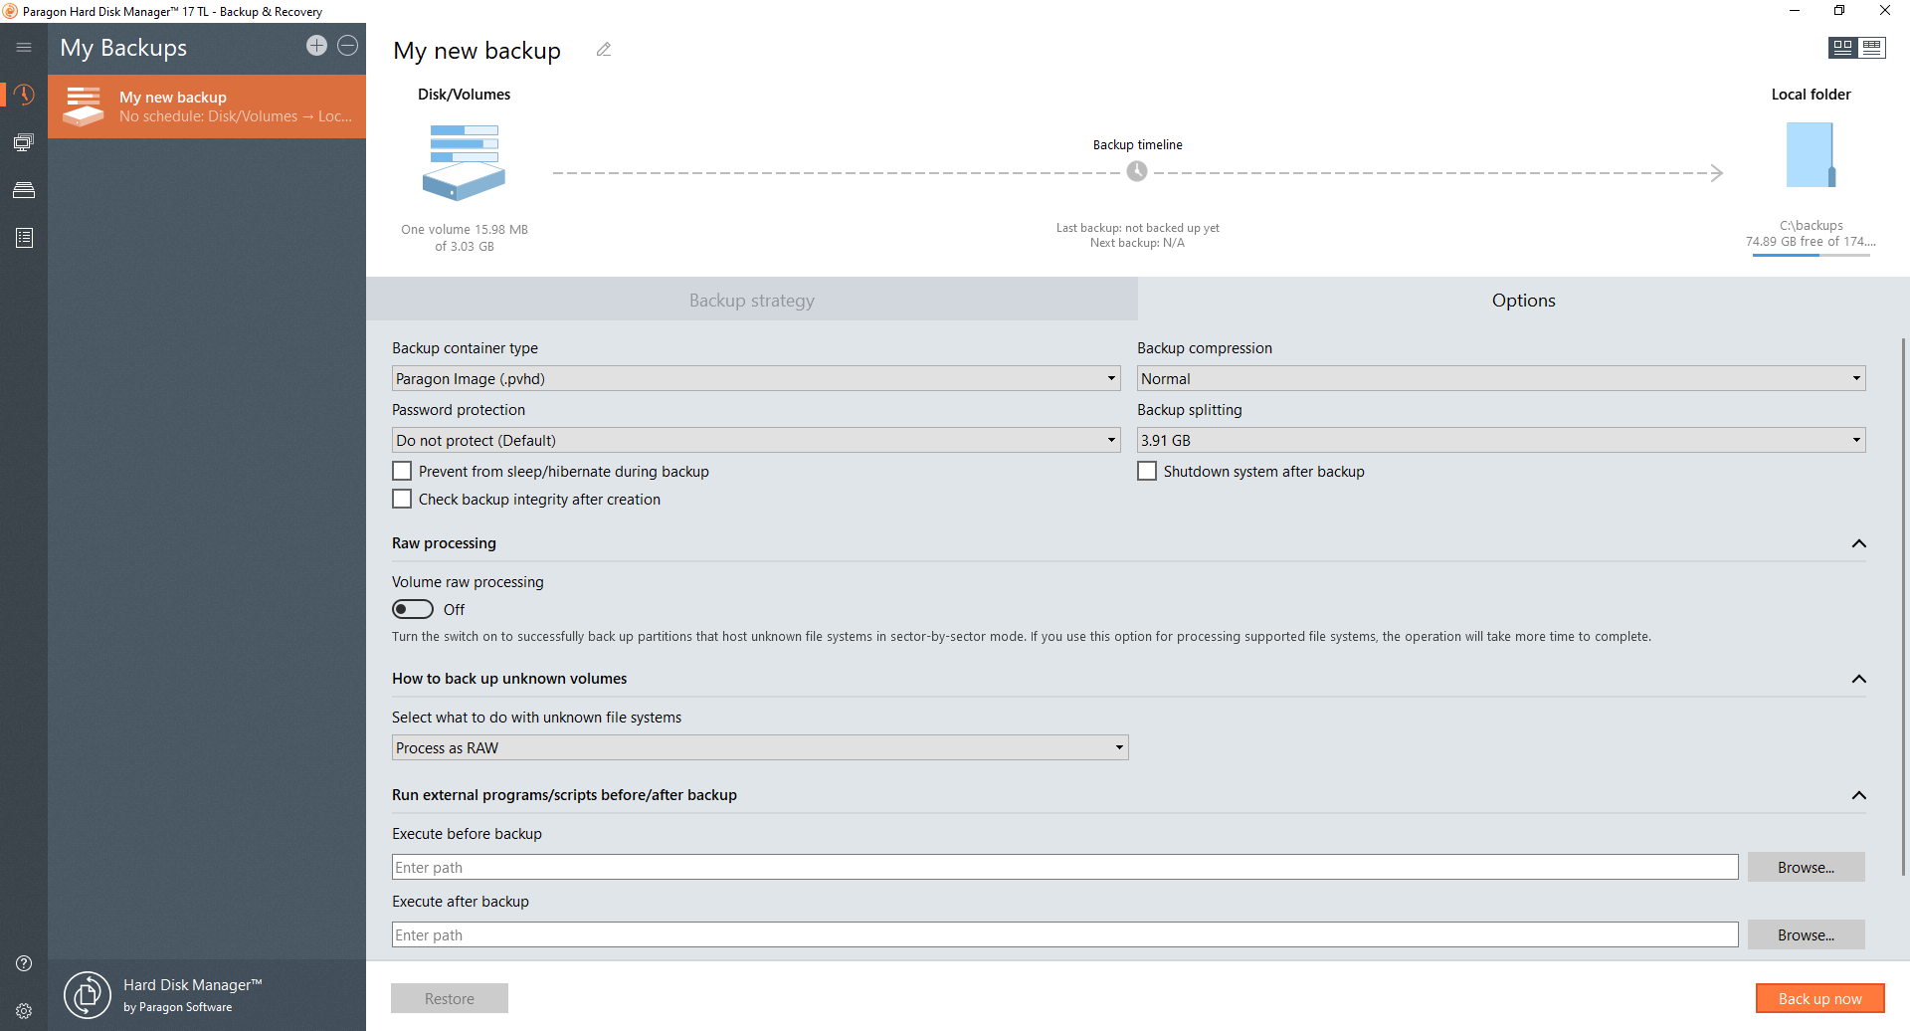Image resolution: width=1910 pixels, height=1031 pixels.
Task: Click the add new backup plus icon
Action: tap(316, 46)
